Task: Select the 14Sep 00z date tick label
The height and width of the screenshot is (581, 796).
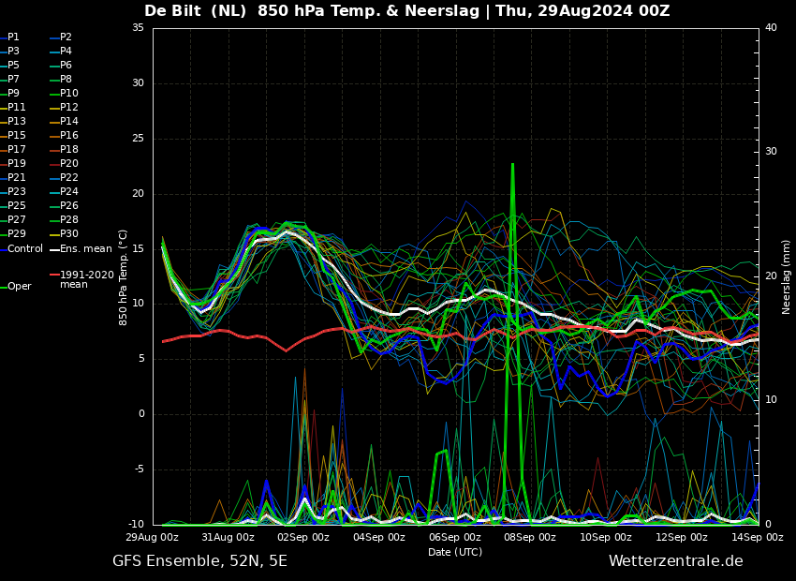Action: [758, 537]
